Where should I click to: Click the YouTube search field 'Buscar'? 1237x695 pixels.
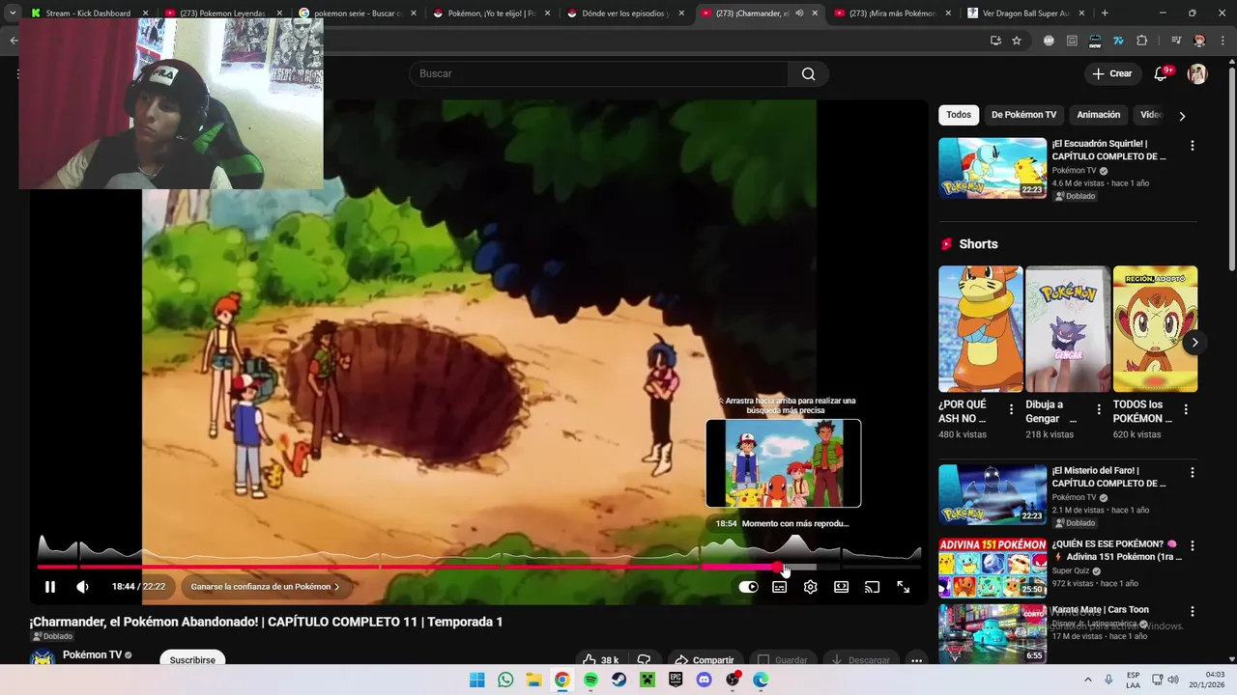[x=599, y=73]
